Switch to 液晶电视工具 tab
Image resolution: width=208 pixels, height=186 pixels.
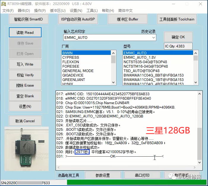tap(68, 175)
